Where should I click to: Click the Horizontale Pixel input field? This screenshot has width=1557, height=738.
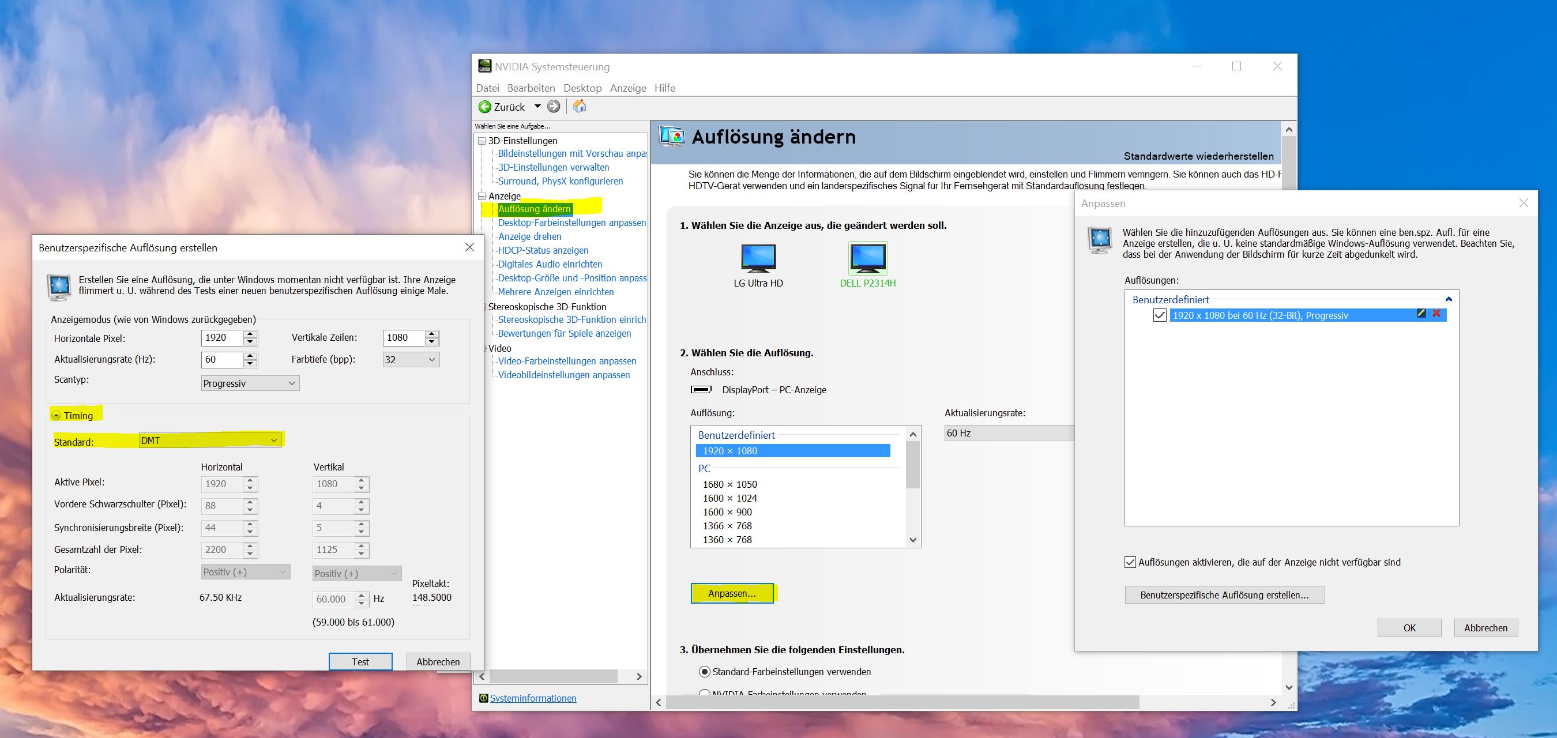tap(222, 337)
